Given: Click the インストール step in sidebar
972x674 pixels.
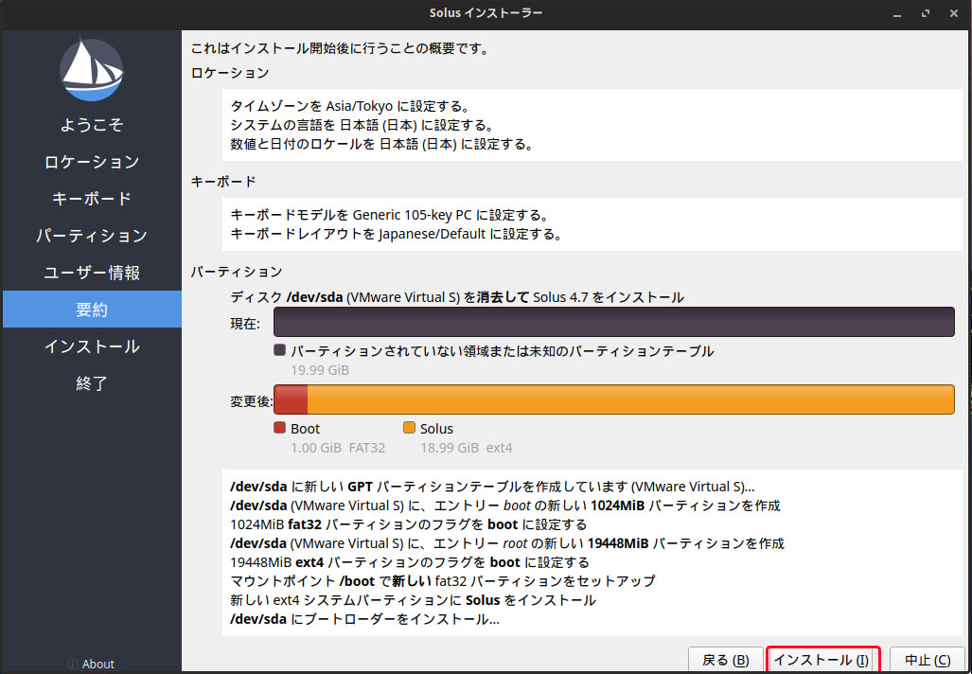Looking at the screenshot, I should (92, 346).
